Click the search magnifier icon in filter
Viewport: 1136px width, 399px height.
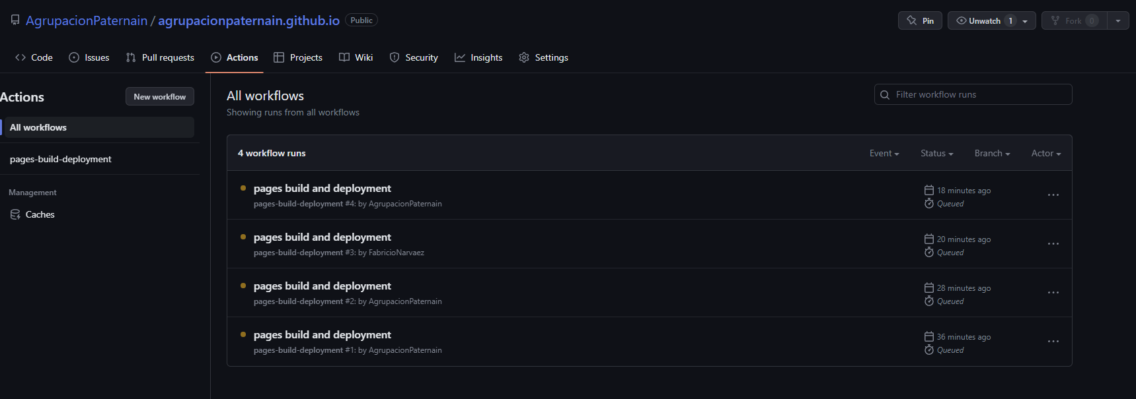885,94
